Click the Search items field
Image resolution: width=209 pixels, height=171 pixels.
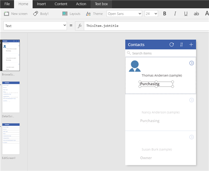tap(160, 53)
